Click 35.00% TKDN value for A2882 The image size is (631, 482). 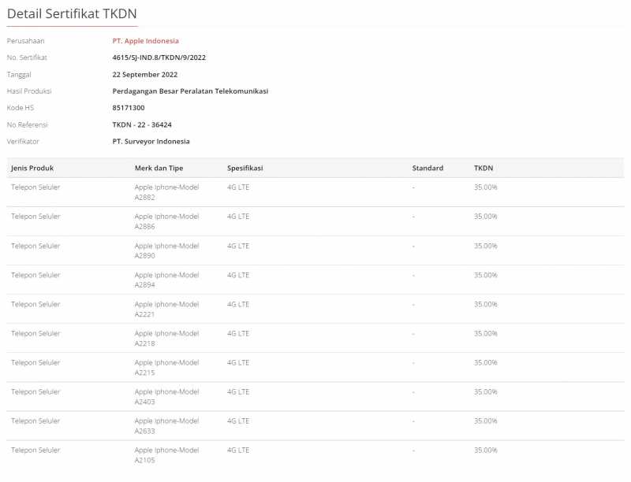tap(486, 187)
